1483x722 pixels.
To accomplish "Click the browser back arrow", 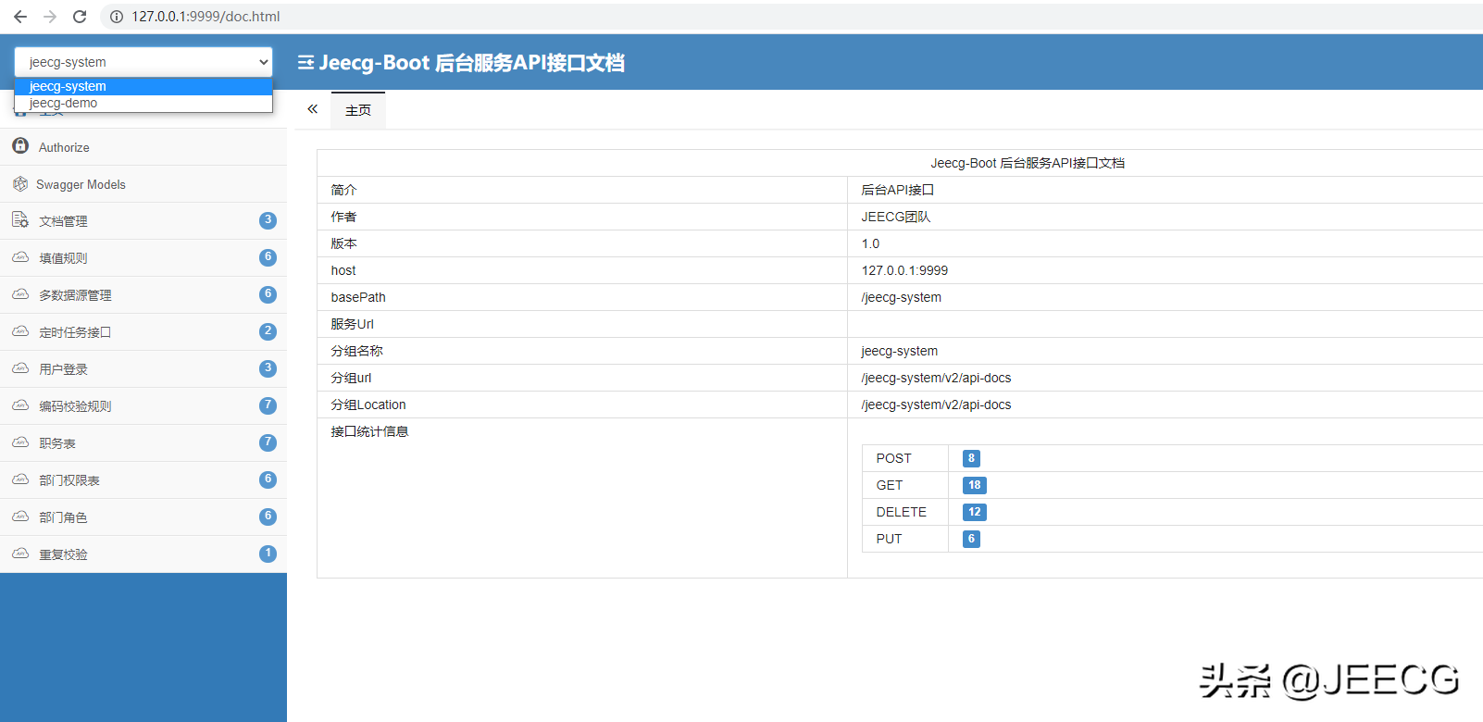I will click(x=20, y=17).
